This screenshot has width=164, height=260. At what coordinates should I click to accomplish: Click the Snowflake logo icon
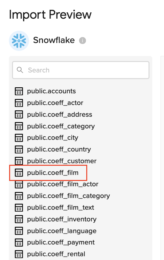(19, 41)
